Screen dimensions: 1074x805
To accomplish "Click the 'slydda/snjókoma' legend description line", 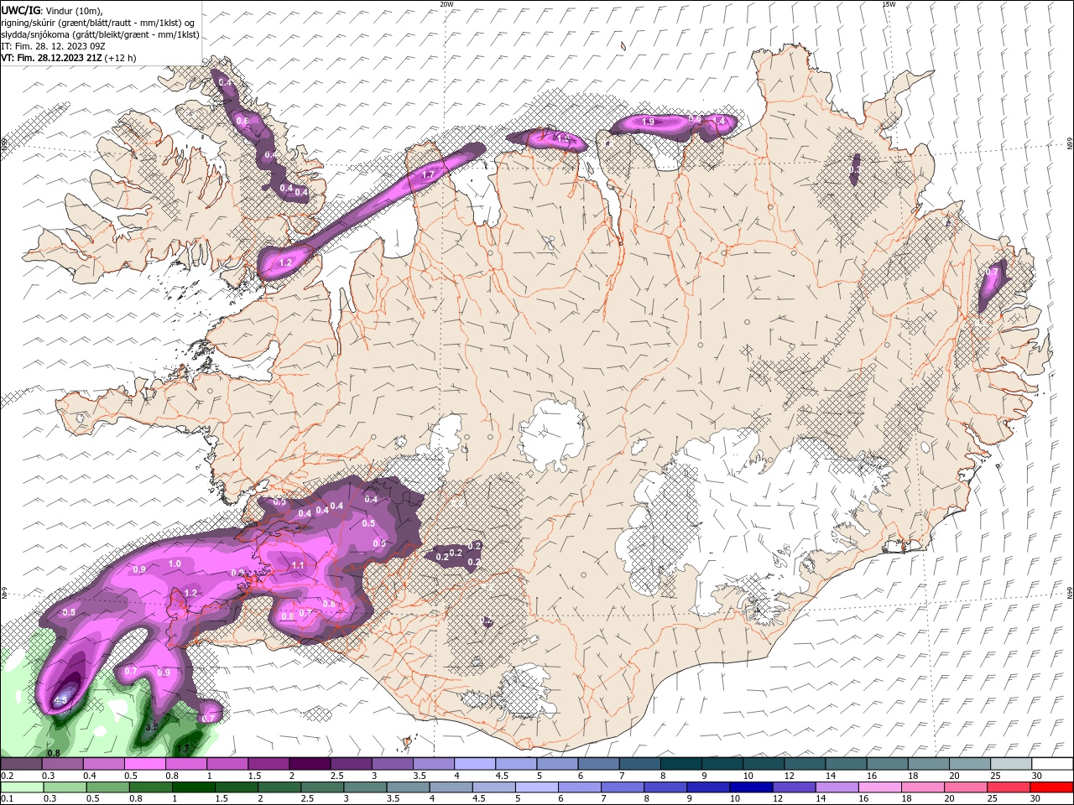I will point(100,34).
